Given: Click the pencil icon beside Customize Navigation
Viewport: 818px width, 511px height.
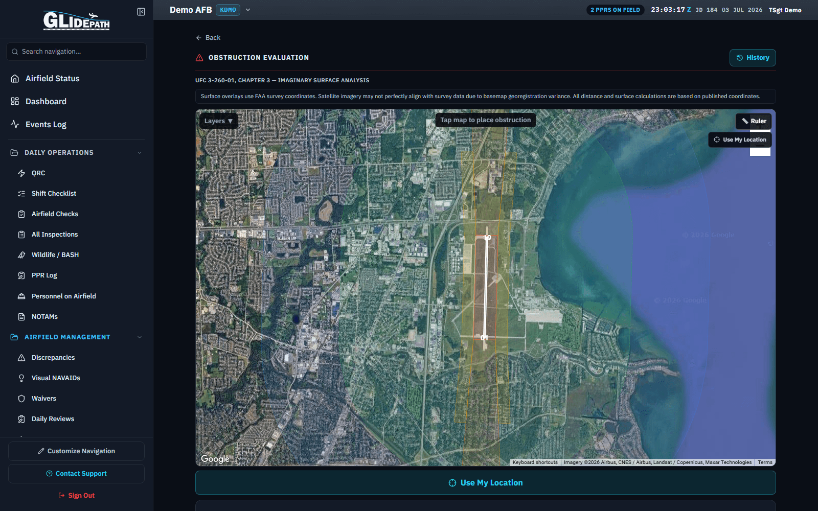Looking at the screenshot, I should click(41, 451).
